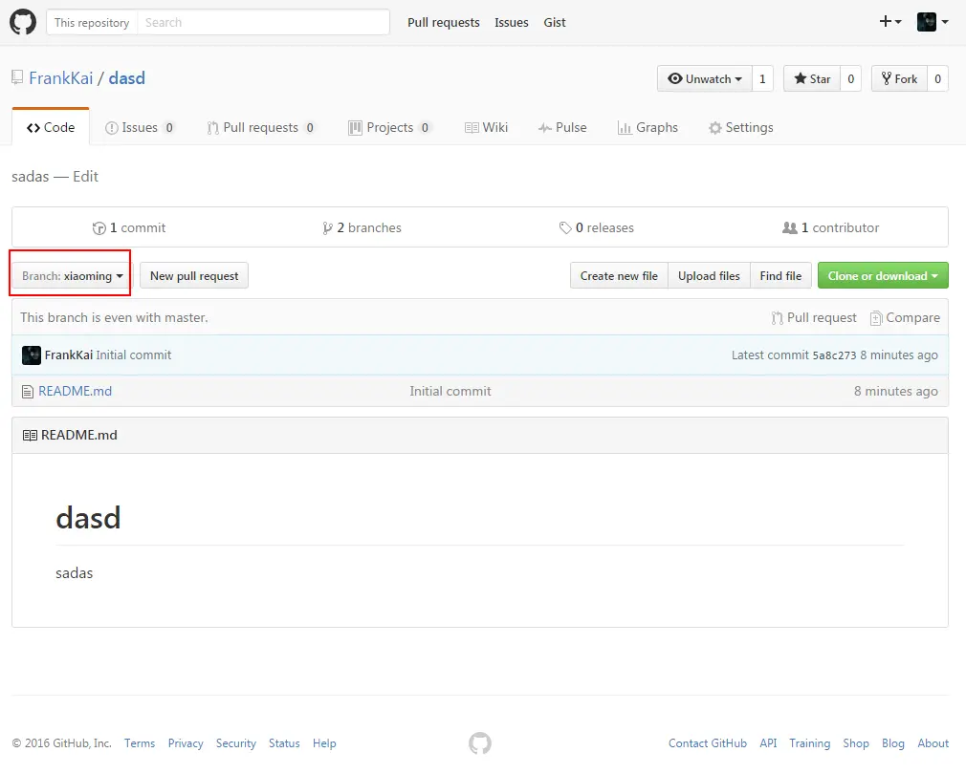The height and width of the screenshot is (774, 966).
Task: Click the top nav Gist link
Action: click(555, 22)
